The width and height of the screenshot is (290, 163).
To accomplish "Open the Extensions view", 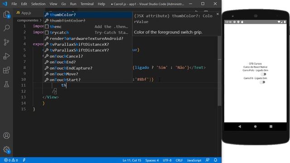I will click(6, 70).
